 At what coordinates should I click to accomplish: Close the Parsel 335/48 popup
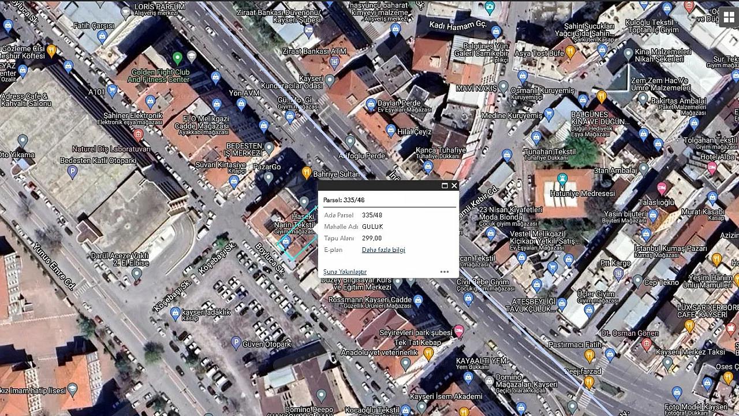[x=454, y=185]
